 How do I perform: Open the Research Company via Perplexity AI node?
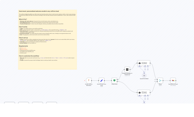point(127,69)
